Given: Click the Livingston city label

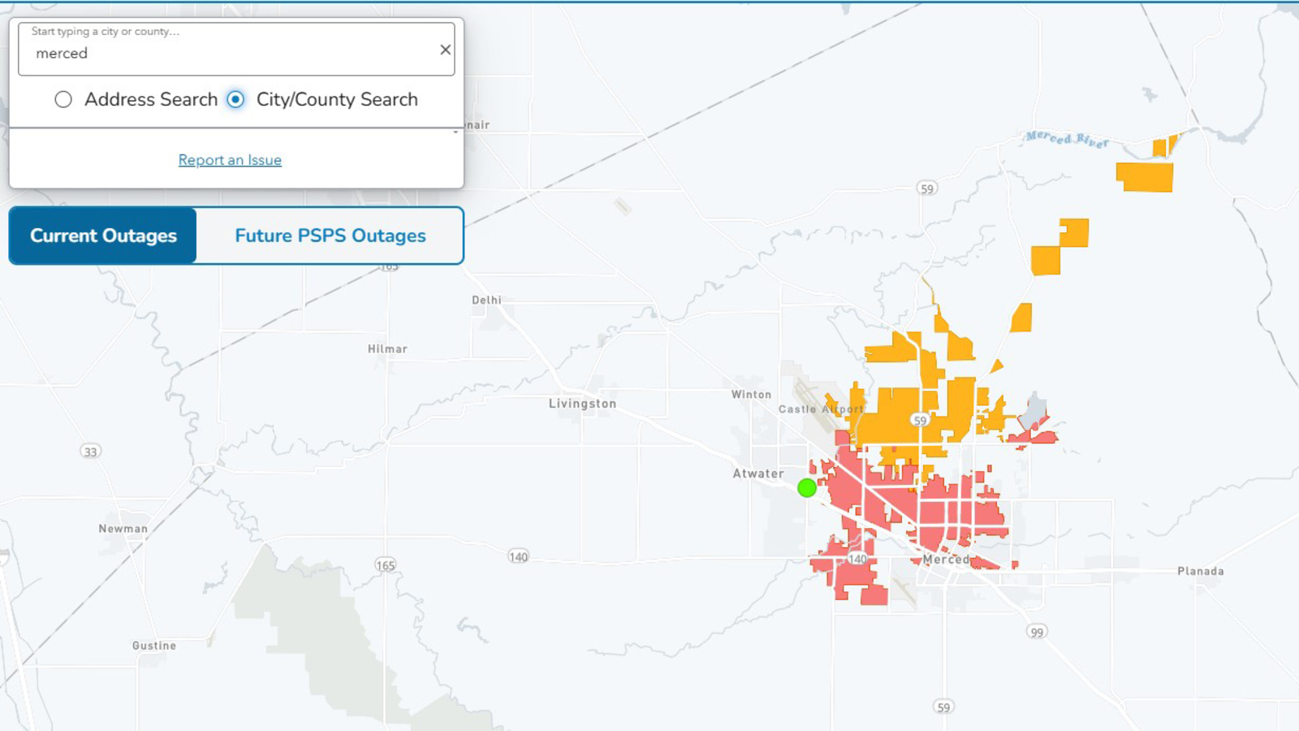Looking at the screenshot, I should click(x=582, y=404).
